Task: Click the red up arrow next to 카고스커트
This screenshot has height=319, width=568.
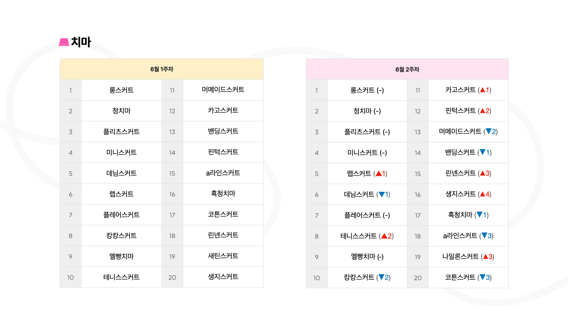Action: (x=483, y=90)
